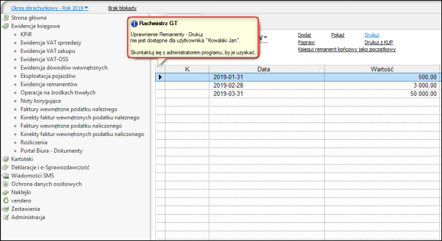Click the Drukuj link
Image resolution: width=442 pixels, height=241 pixels.
point(372,35)
